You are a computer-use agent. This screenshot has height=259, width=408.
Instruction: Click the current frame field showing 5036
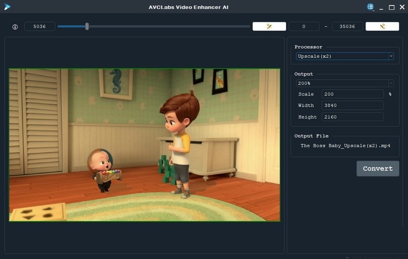[x=39, y=26]
